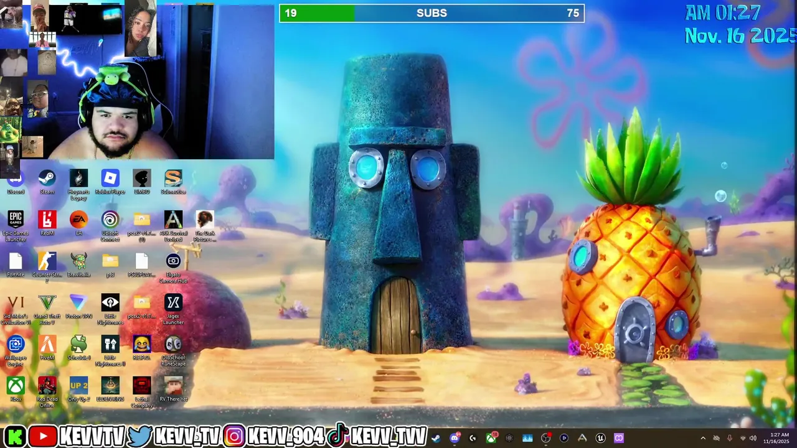
Task: Select the PS3UPDAT file icon
Action: 142,266
